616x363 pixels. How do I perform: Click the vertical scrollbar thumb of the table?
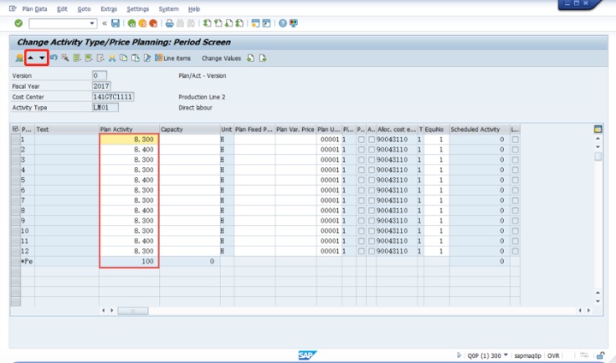pos(598,157)
